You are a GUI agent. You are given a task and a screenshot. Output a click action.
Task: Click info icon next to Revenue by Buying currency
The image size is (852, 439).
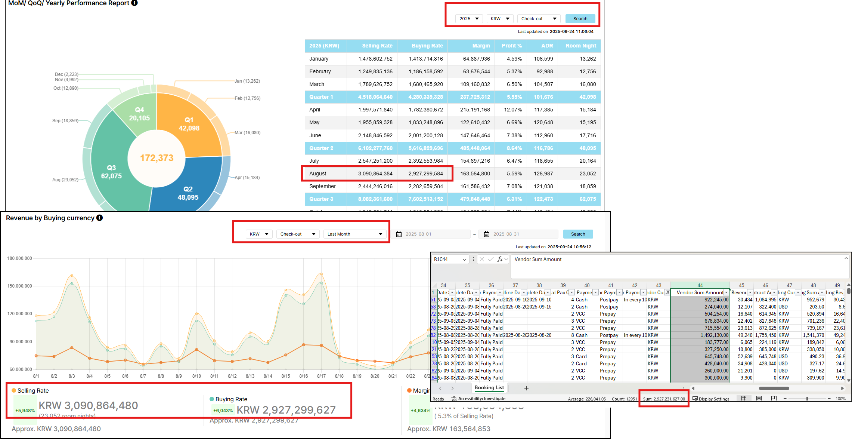[x=99, y=218]
